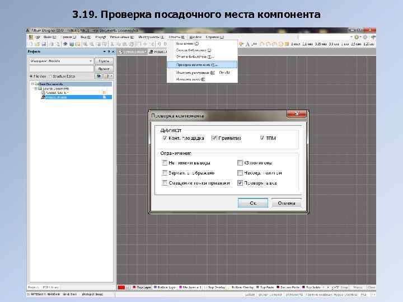Toggle the 'ТПМ' checkbox
The width and height of the screenshot is (403, 302).
pyautogui.click(x=262, y=138)
